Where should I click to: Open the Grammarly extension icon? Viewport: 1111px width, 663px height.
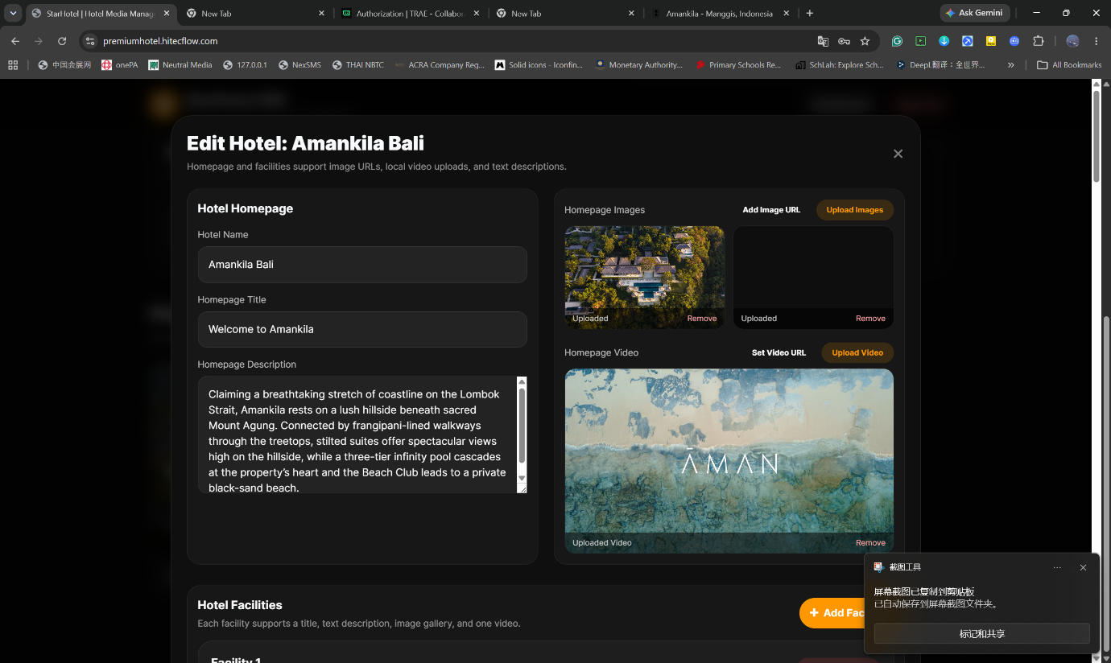pyautogui.click(x=897, y=41)
